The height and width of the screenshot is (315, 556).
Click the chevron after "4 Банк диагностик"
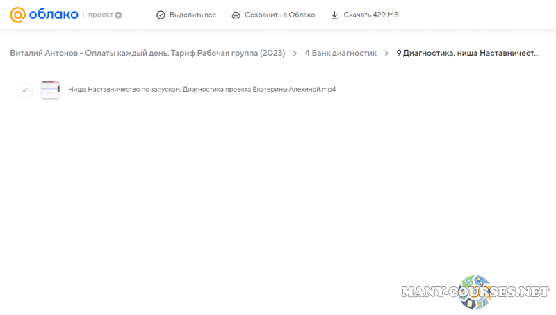click(386, 53)
